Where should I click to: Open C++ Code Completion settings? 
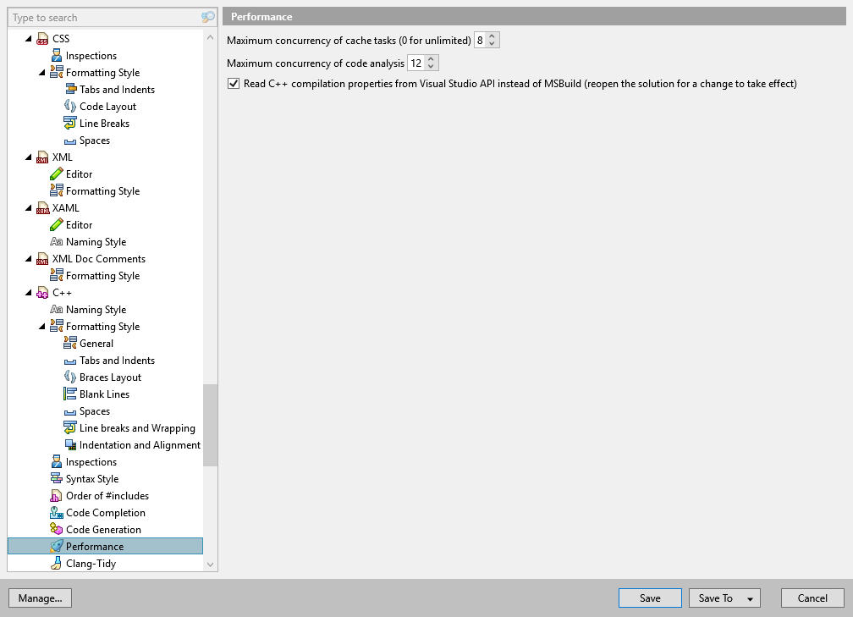(x=55, y=512)
